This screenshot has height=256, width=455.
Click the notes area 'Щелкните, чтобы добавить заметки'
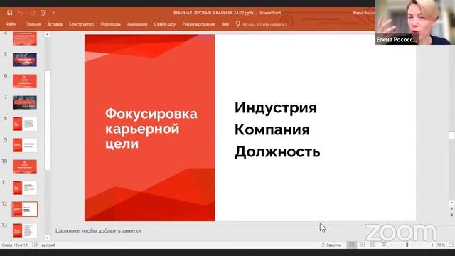coord(98,230)
